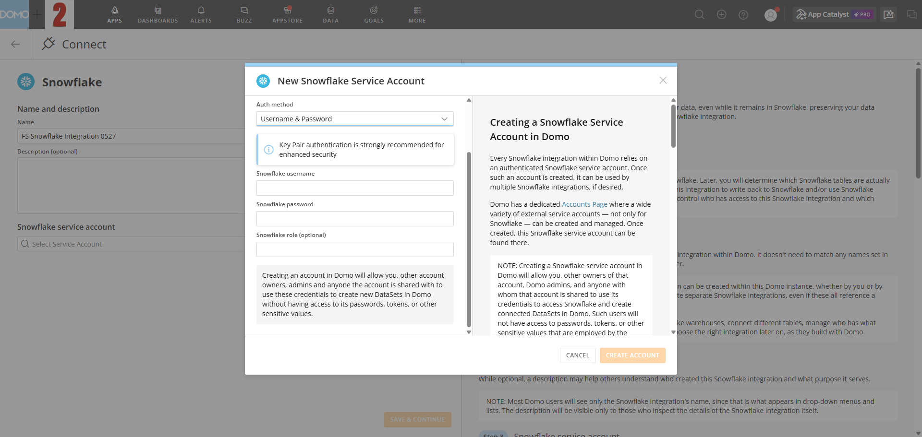Screen dimensions: 922x437
Task: Open App Catalyst PRO button
Action: (x=835, y=14)
